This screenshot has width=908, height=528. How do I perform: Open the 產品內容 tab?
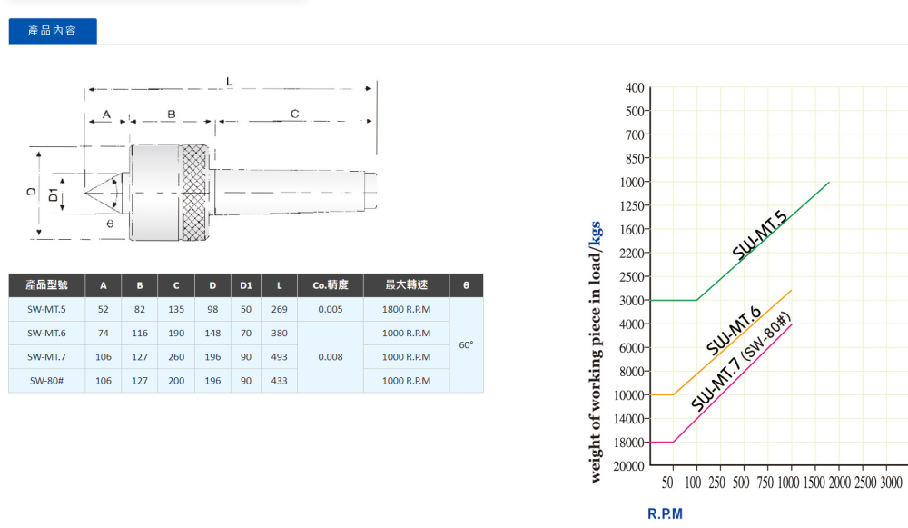[x=53, y=31]
